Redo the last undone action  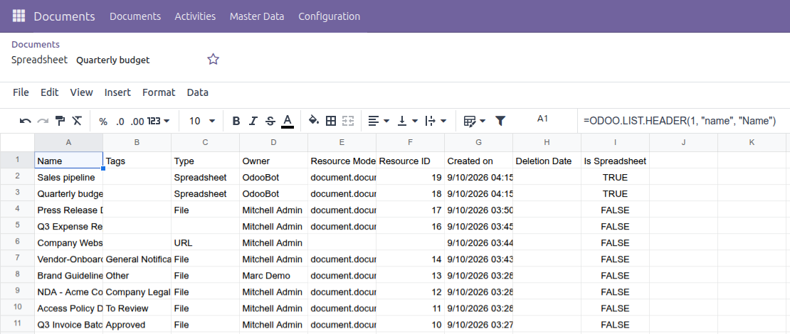point(43,121)
